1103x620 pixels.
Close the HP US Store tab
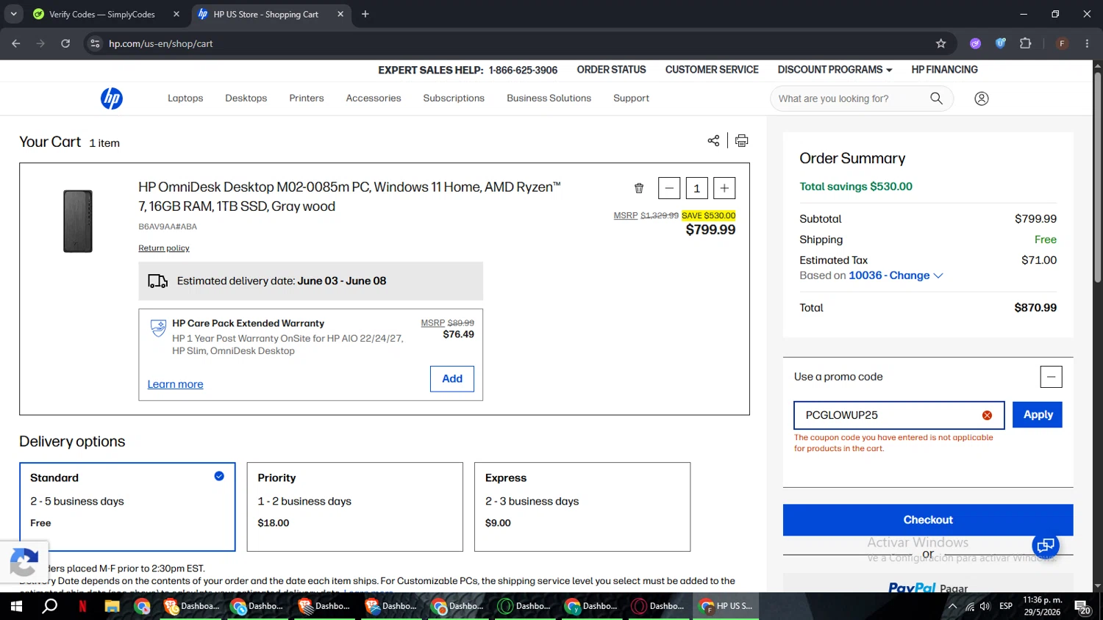click(x=340, y=14)
